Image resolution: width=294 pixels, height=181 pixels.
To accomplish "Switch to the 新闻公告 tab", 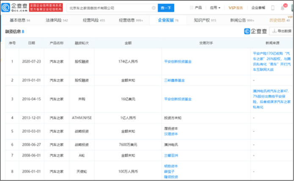I will [x=242, y=20].
